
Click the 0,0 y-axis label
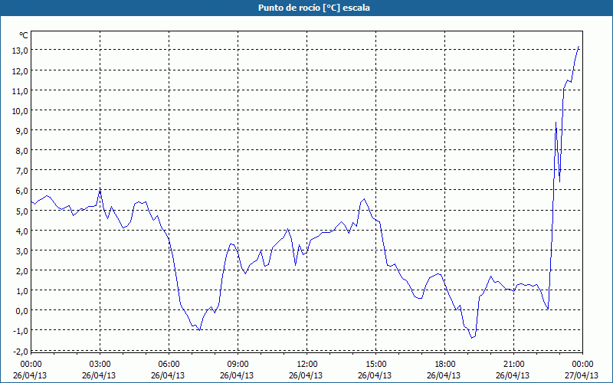click(x=21, y=311)
